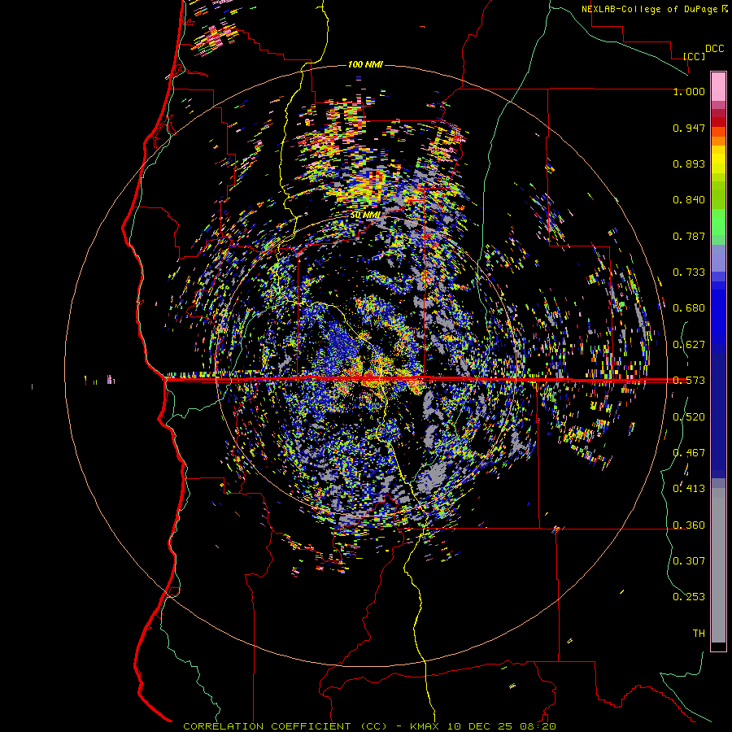Select the 0.253 scale value
The width and height of the screenshot is (732, 732).
689,597
